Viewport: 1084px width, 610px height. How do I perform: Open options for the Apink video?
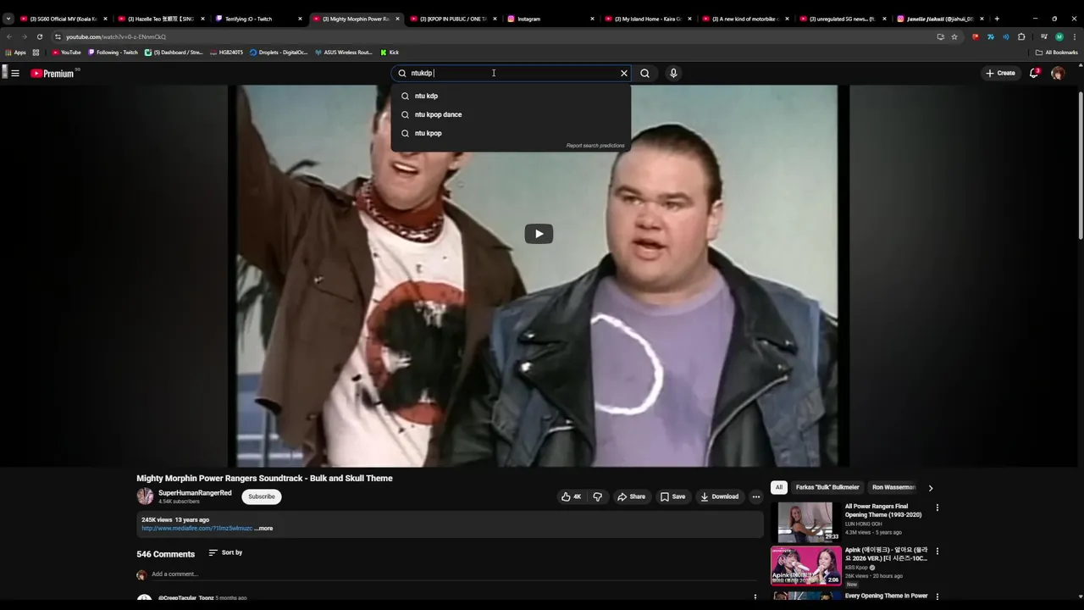937,551
